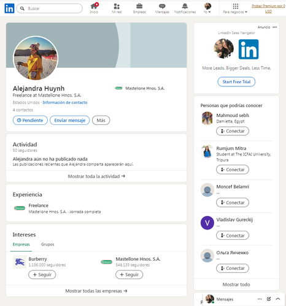View Alejandra Huynh's profile photo
The height and width of the screenshot is (306, 286).
pyautogui.click(x=36, y=58)
